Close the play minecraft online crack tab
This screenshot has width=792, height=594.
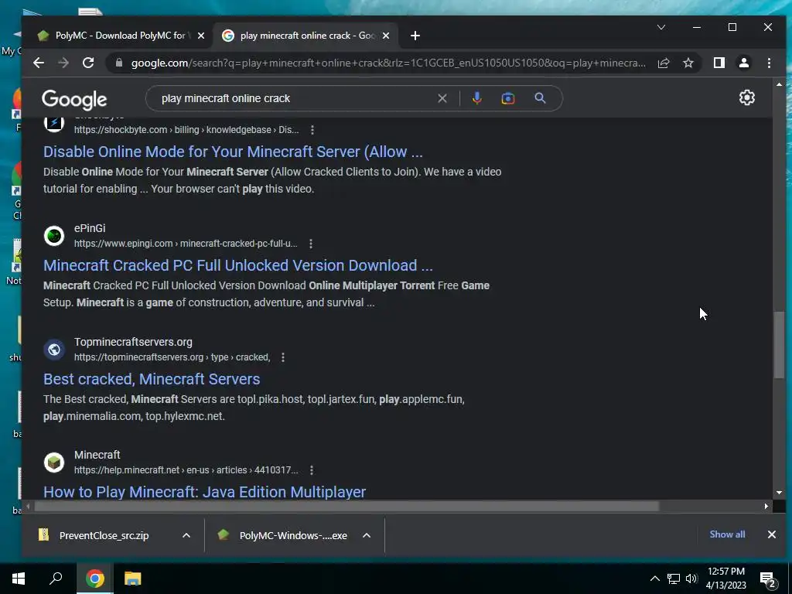pyautogui.click(x=385, y=36)
